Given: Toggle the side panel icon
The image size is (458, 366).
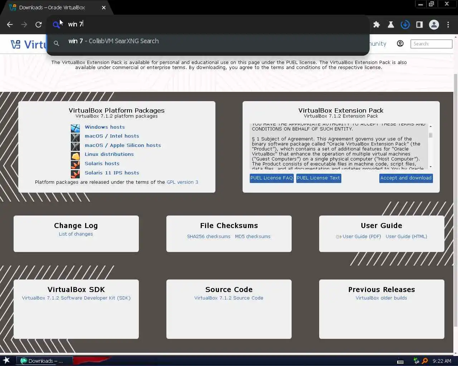Looking at the screenshot, I should coord(419,25).
